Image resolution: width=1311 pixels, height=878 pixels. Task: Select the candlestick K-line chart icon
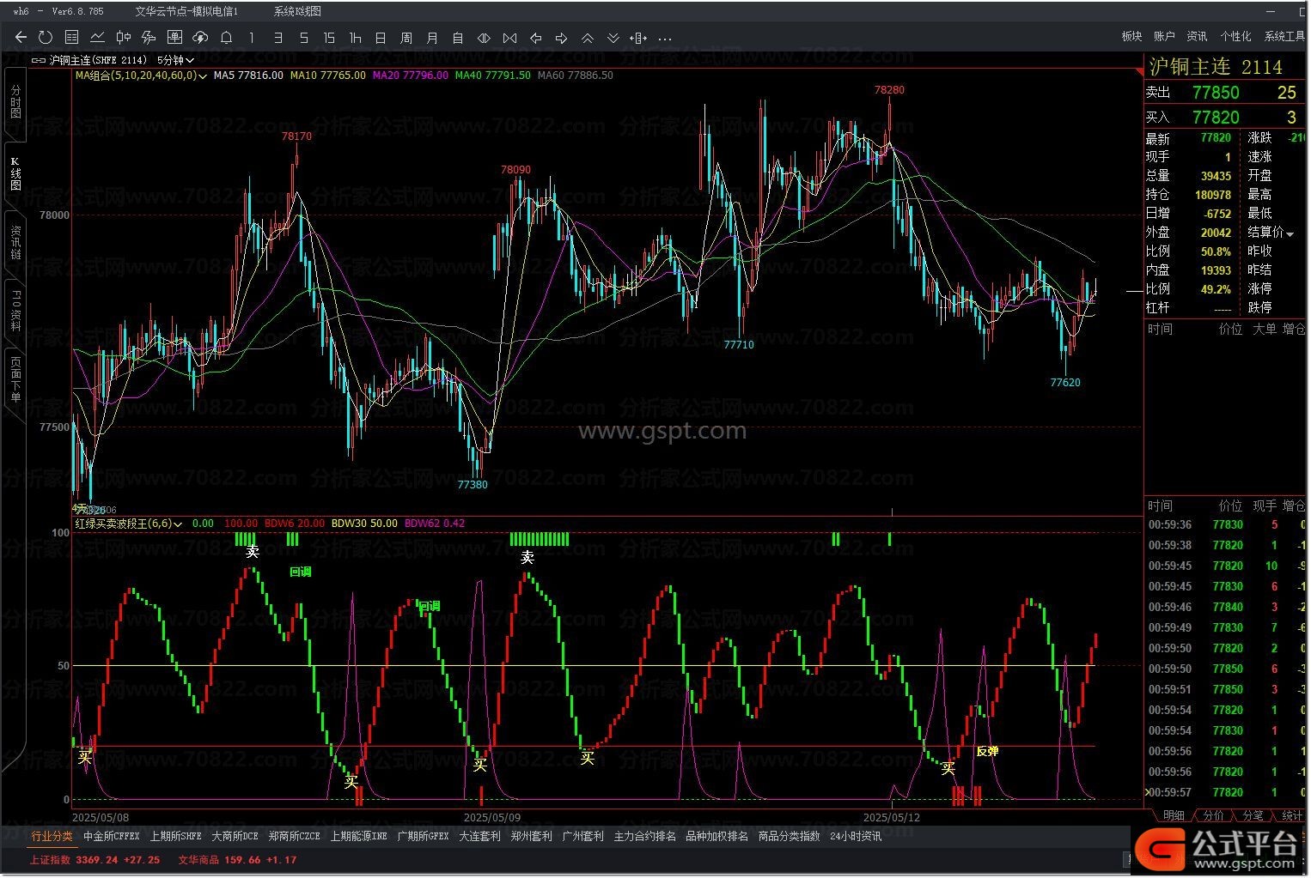pyautogui.click(x=123, y=38)
